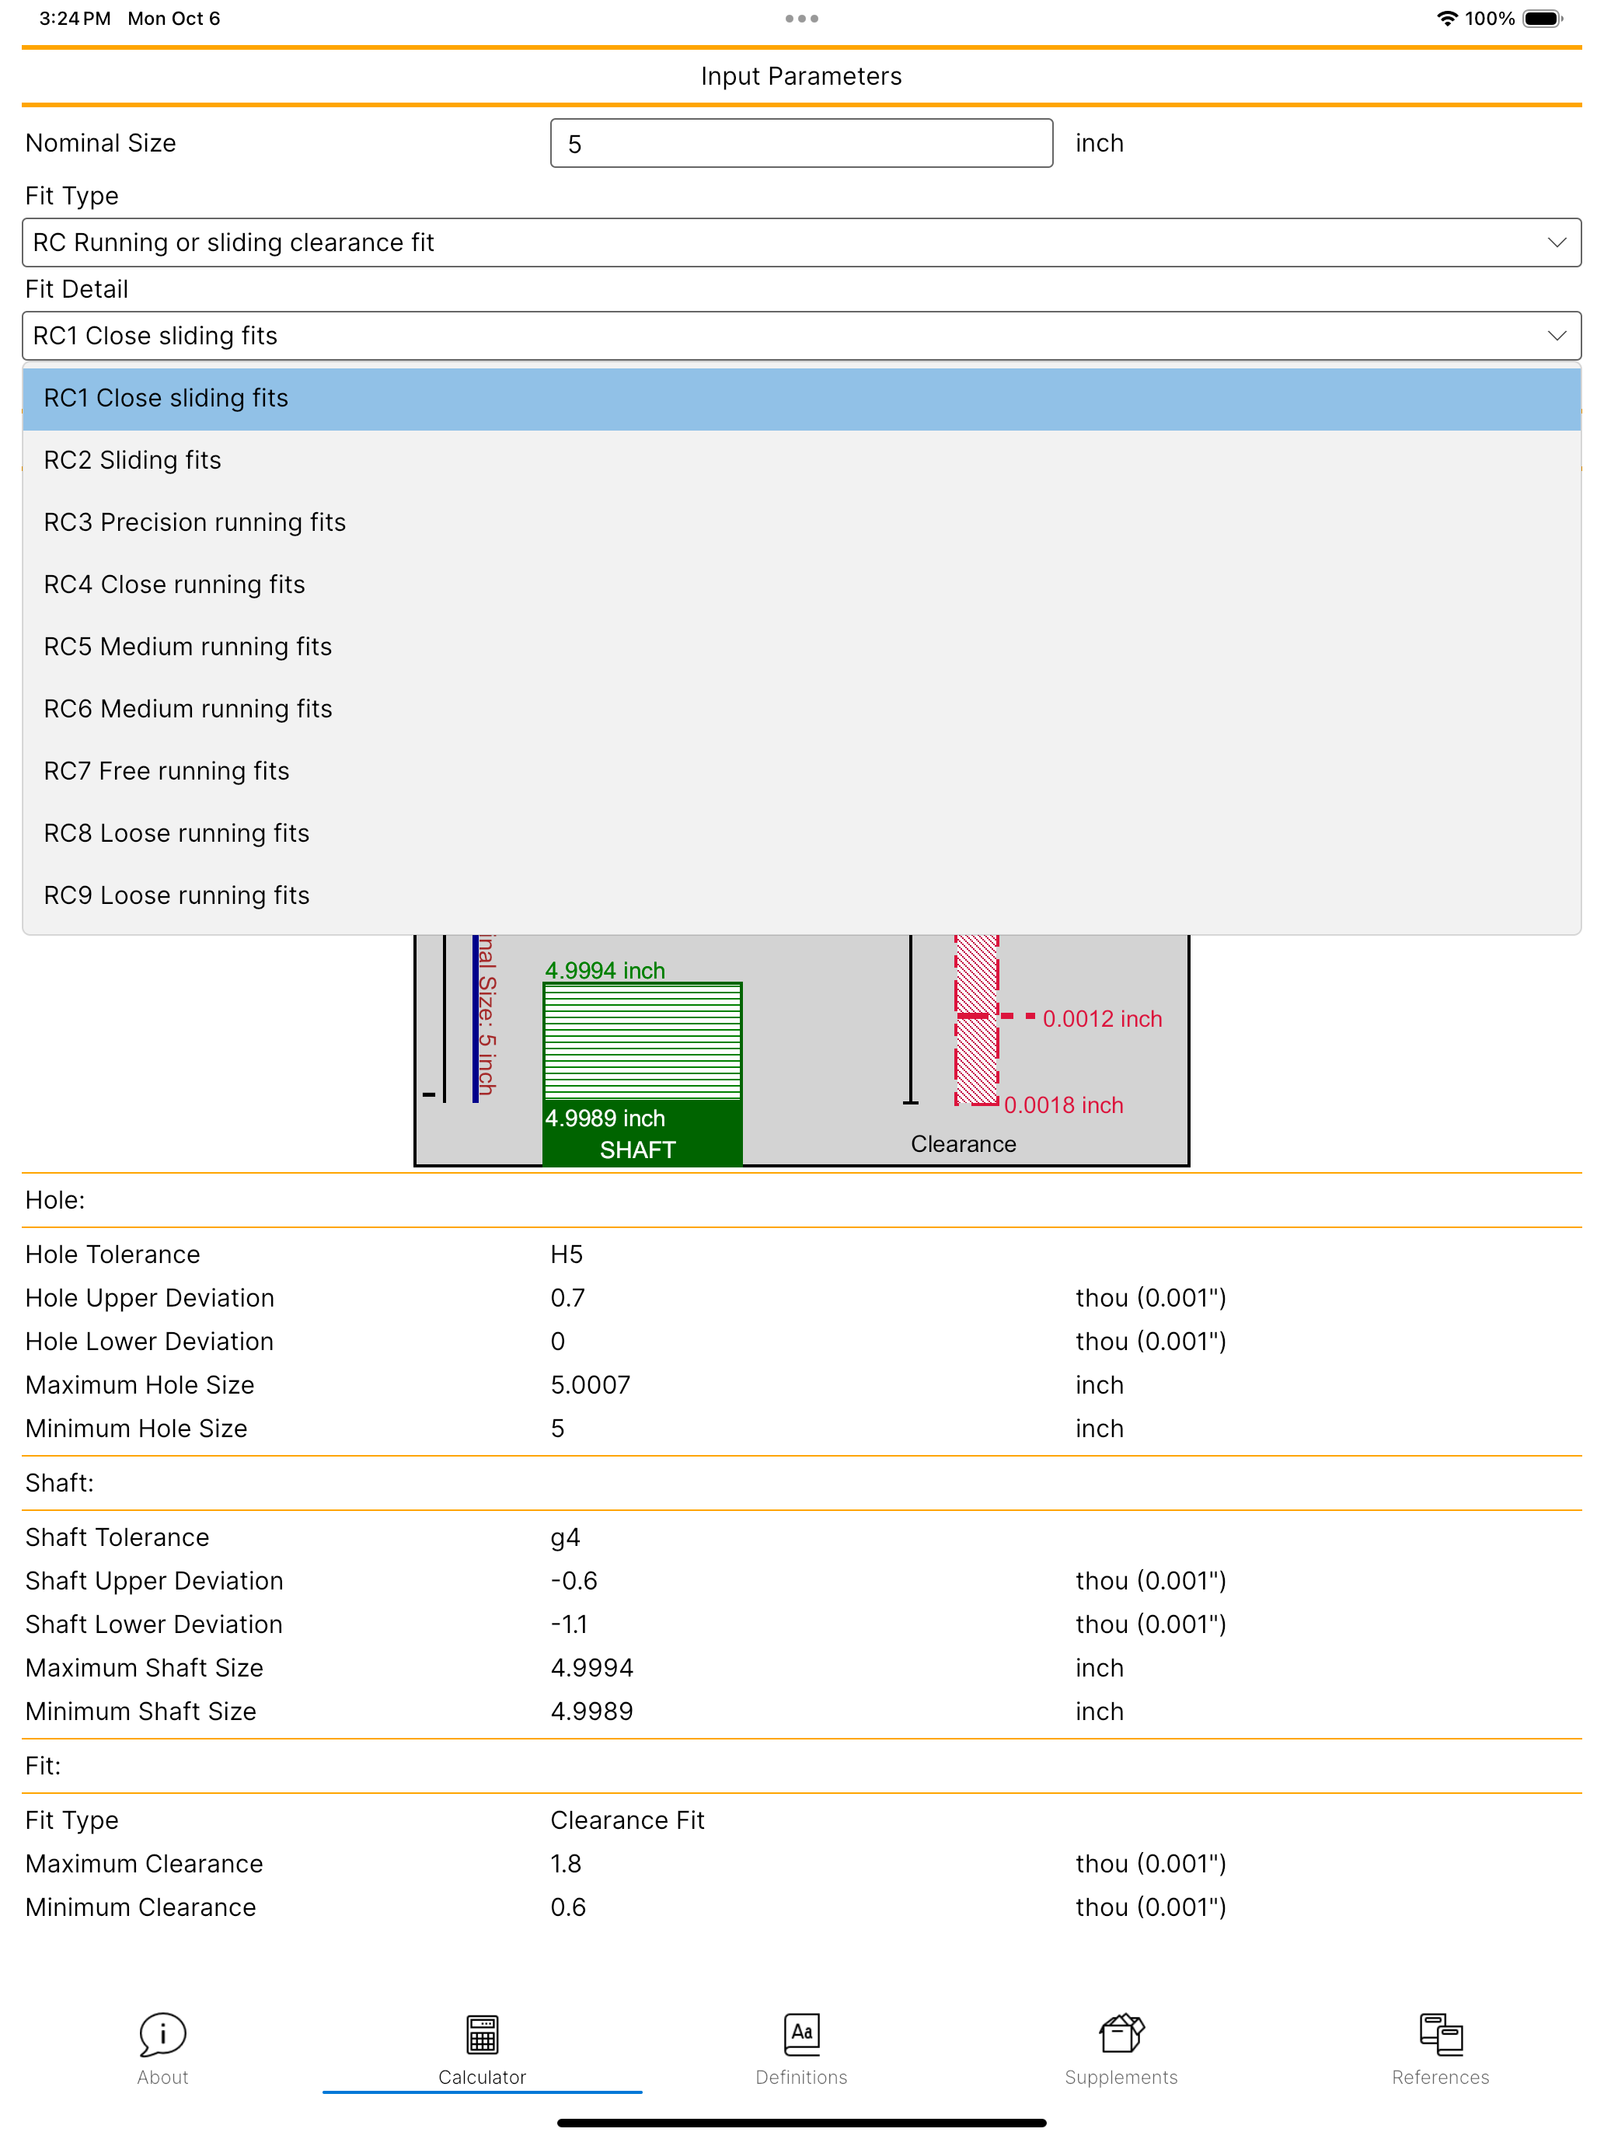The height and width of the screenshot is (2139, 1604).
Task: Open the RC Running or sliding clearance fit combo box
Action: pos(801,243)
